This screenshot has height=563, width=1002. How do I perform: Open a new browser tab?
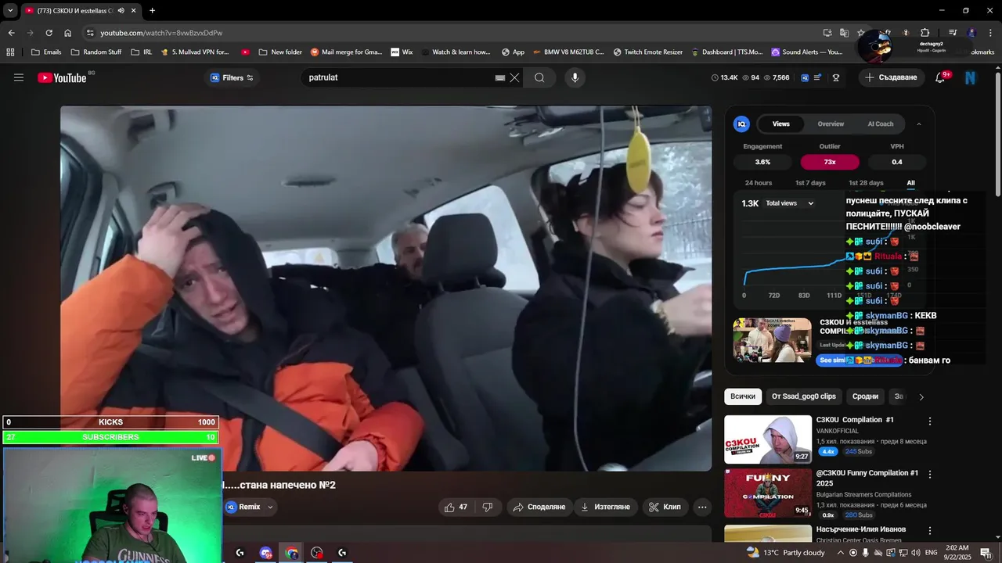pyautogui.click(x=152, y=10)
